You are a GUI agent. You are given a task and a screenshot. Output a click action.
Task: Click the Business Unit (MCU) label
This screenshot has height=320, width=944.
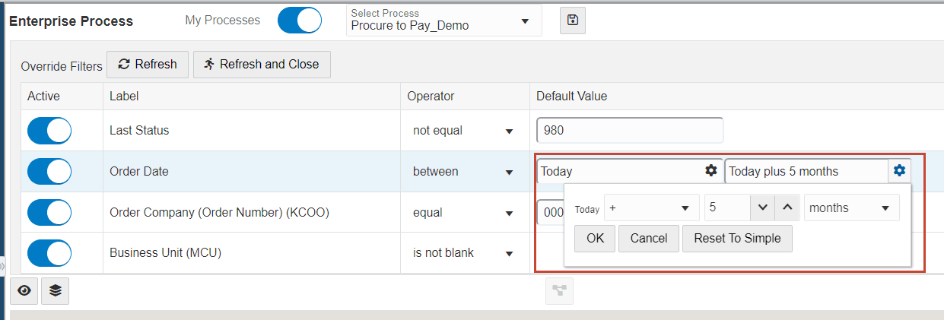pyautogui.click(x=164, y=253)
